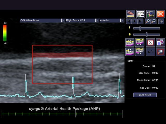
Task: Open the report chart view icon
Action: tap(141, 14)
